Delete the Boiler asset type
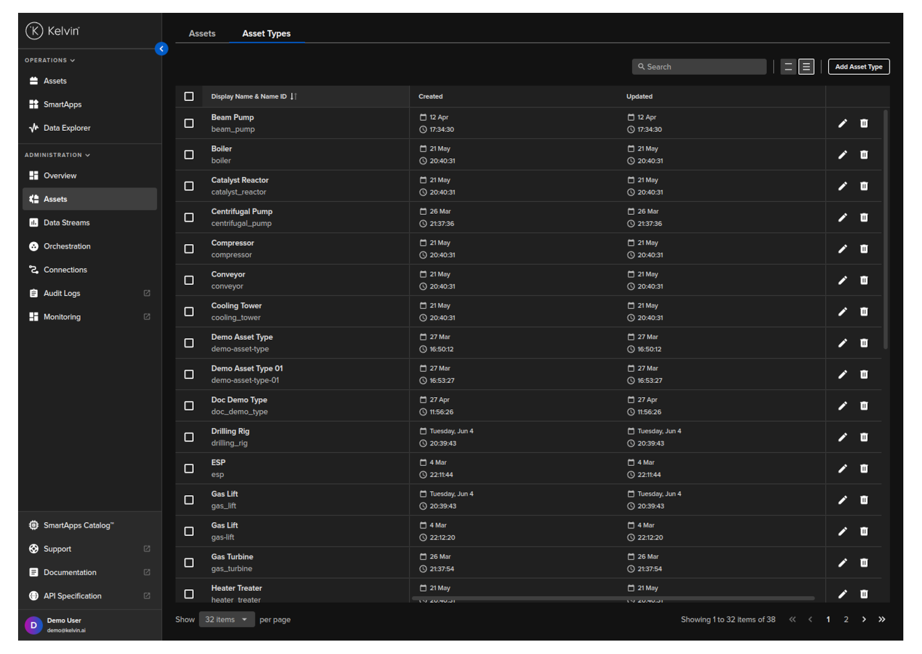The width and height of the screenshot is (922, 654). [864, 155]
